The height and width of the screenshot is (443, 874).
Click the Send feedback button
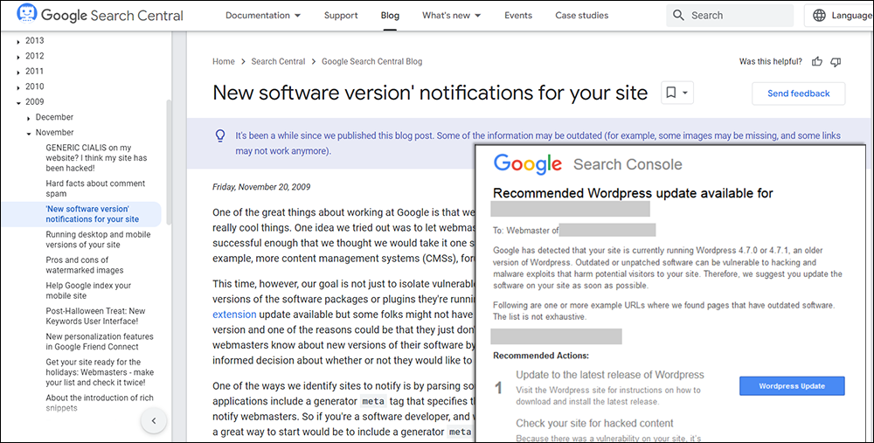coord(798,93)
